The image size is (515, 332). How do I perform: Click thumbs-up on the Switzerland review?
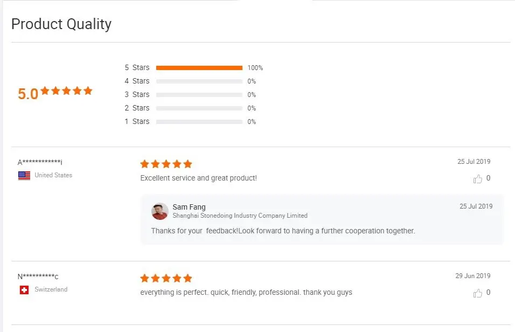click(x=478, y=293)
